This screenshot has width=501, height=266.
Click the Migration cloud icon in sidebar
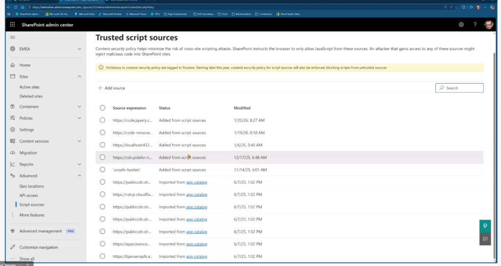point(13,153)
